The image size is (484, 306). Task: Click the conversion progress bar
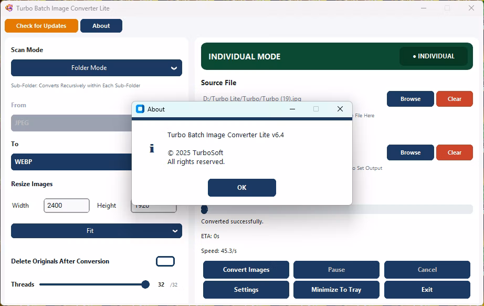coord(337,209)
